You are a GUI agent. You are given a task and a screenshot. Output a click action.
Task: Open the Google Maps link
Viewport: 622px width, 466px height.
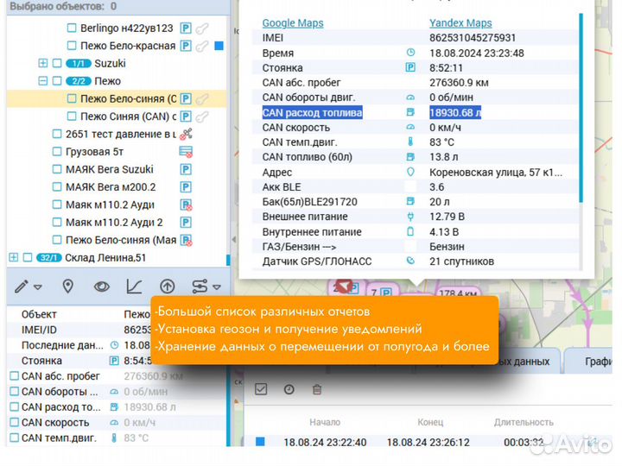(293, 23)
